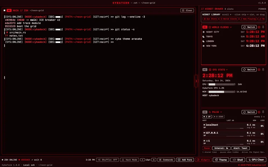This screenshot has width=268, height=167.
Task: Add the World Clocks chip from widget library
Action: (x=229, y=19)
